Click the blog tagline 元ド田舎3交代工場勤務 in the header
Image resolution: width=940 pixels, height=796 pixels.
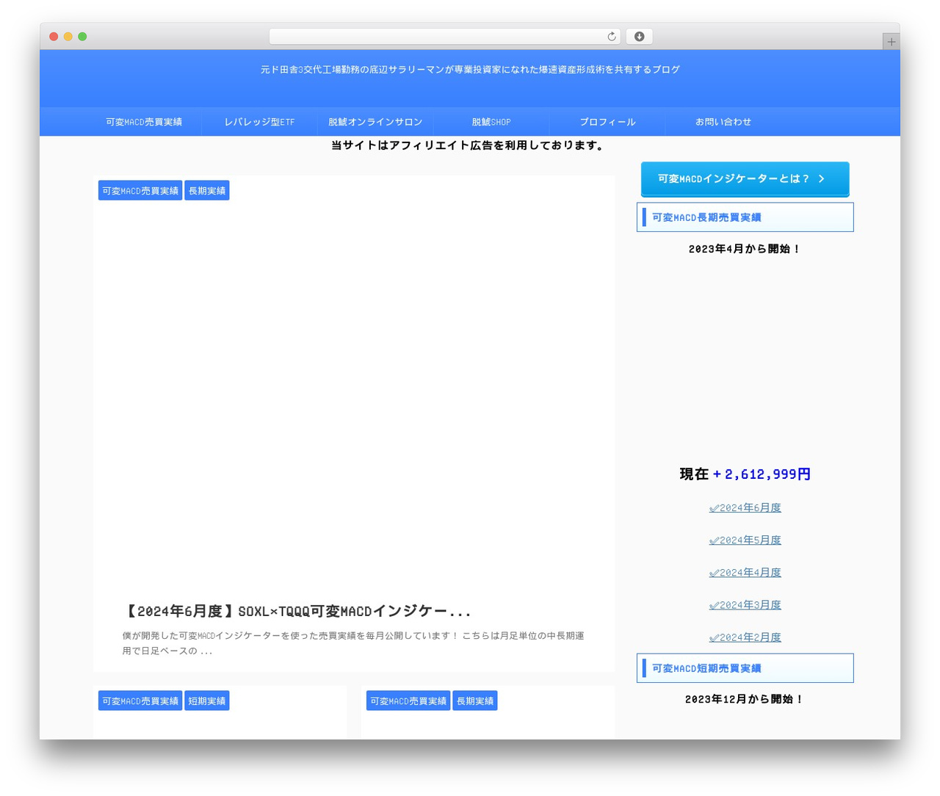[470, 70]
